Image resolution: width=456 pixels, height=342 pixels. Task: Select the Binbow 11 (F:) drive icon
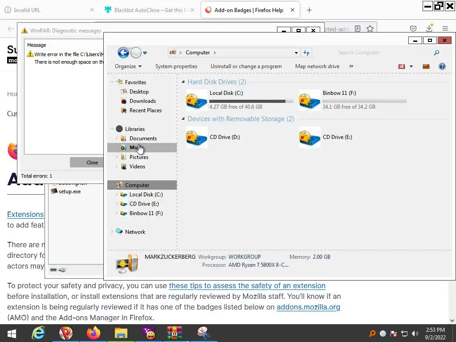pyautogui.click(x=309, y=101)
